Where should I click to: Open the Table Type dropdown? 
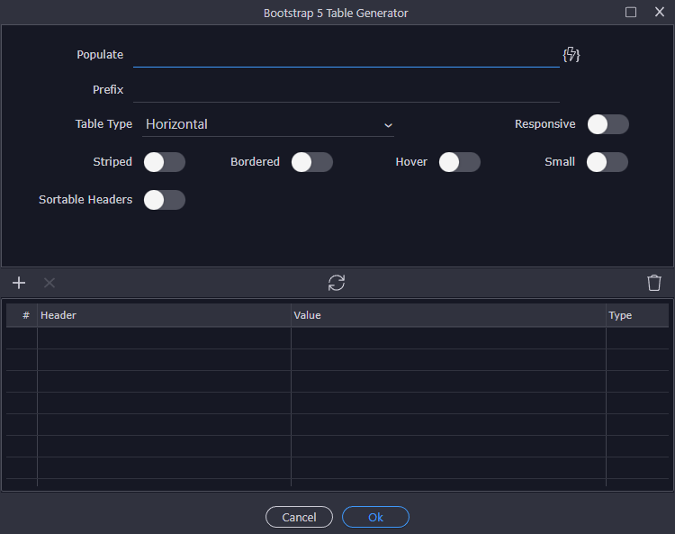point(268,124)
